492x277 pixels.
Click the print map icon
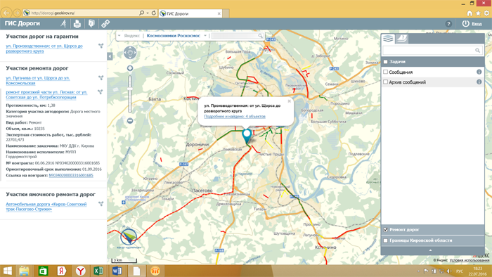point(77,23)
